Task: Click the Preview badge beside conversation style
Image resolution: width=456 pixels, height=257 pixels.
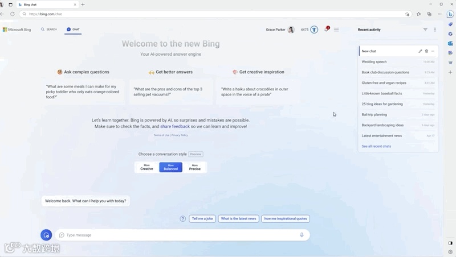Action: [196, 154]
